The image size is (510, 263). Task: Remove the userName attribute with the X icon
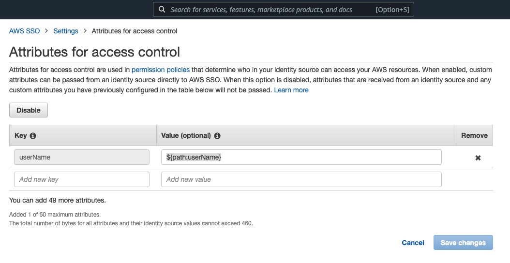tap(478, 158)
